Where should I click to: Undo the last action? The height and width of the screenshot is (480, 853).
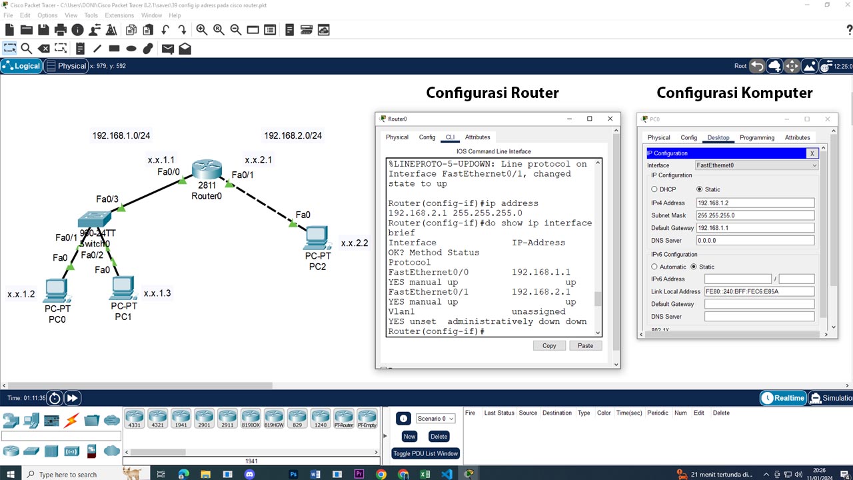(x=165, y=30)
